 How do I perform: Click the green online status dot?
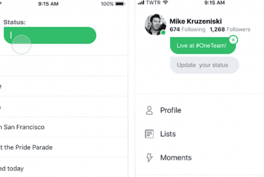[x=163, y=32]
